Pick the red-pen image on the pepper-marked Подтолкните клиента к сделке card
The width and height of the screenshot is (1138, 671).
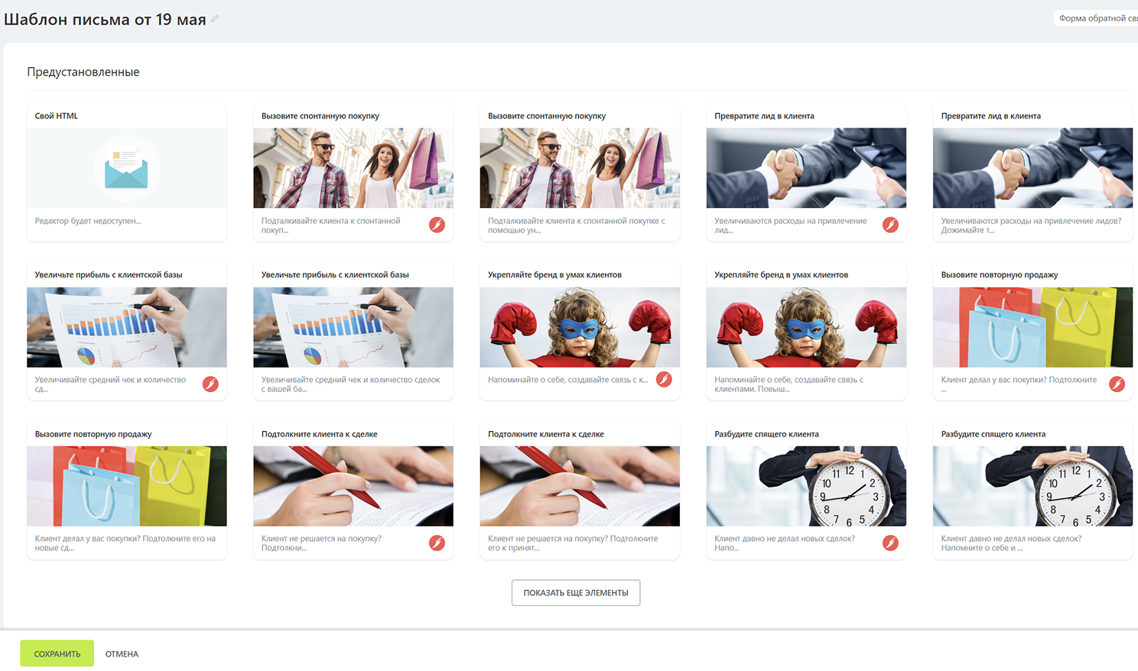point(353,486)
